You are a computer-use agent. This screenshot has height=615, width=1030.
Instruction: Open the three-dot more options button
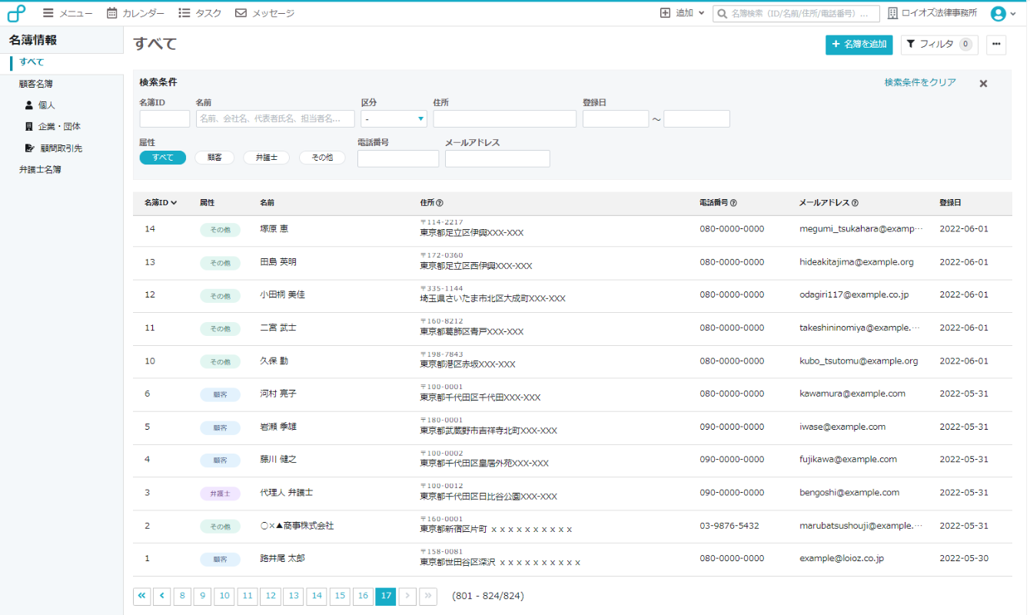point(996,45)
